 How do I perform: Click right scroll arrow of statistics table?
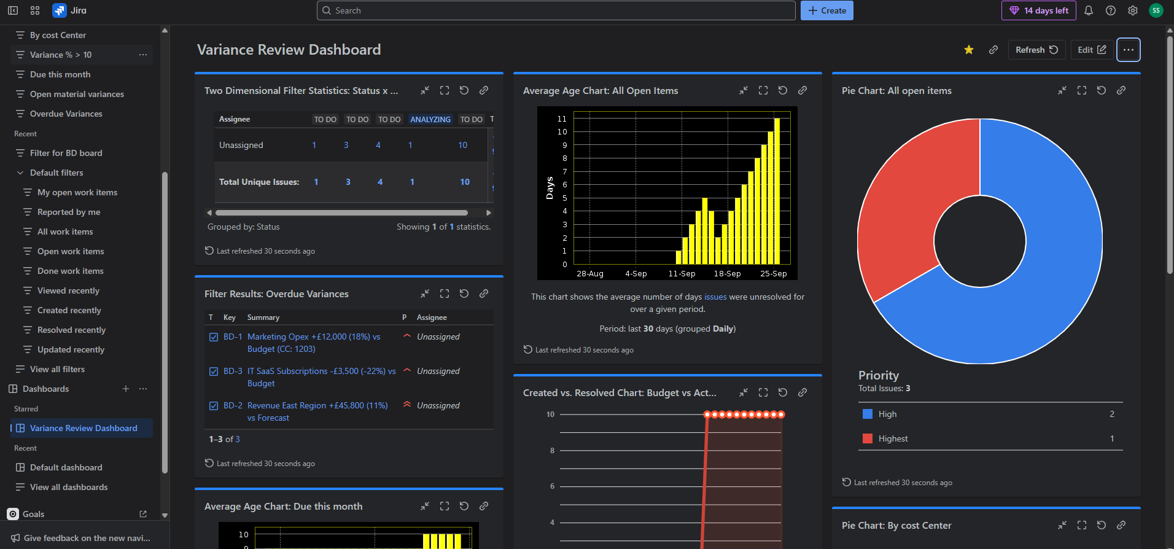[x=489, y=212]
